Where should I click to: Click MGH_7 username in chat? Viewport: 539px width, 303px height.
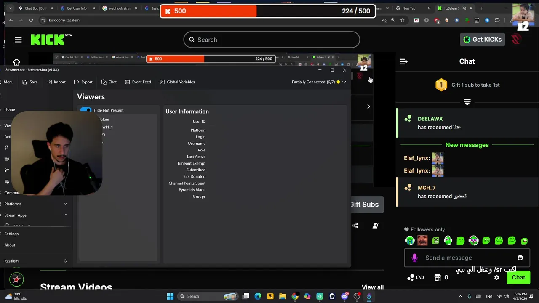coord(427,188)
